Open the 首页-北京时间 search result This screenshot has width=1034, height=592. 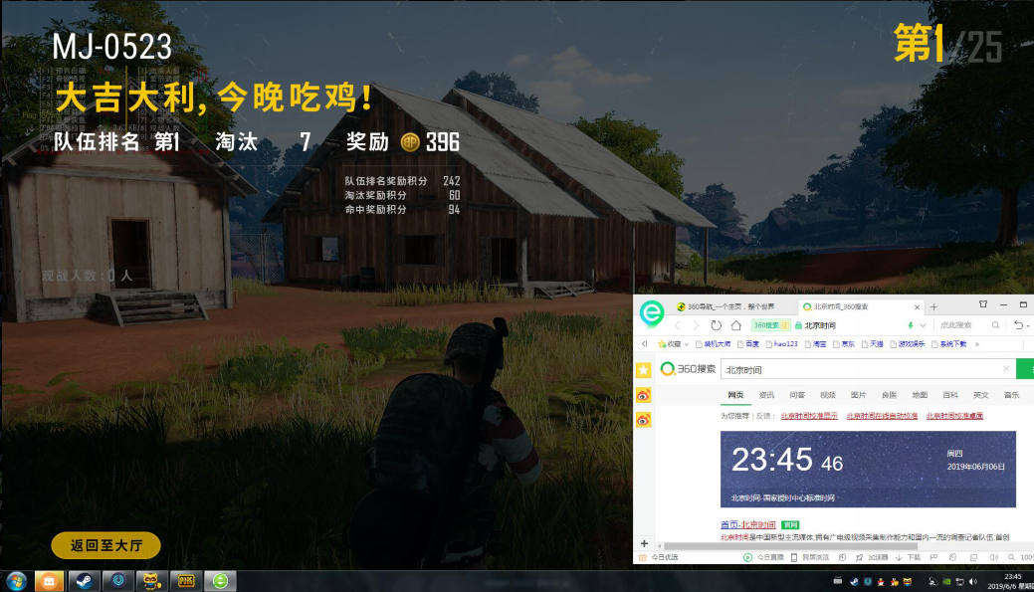(747, 524)
